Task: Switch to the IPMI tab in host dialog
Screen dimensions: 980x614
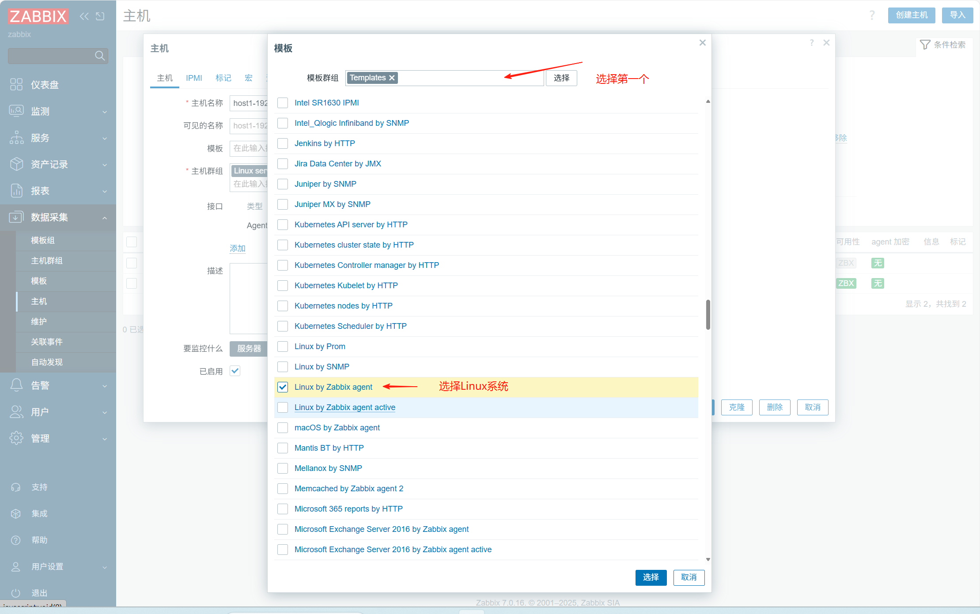Action: [194, 78]
